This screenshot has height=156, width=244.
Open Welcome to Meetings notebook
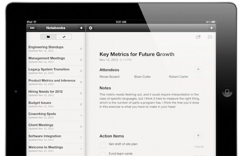coord(56,149)
